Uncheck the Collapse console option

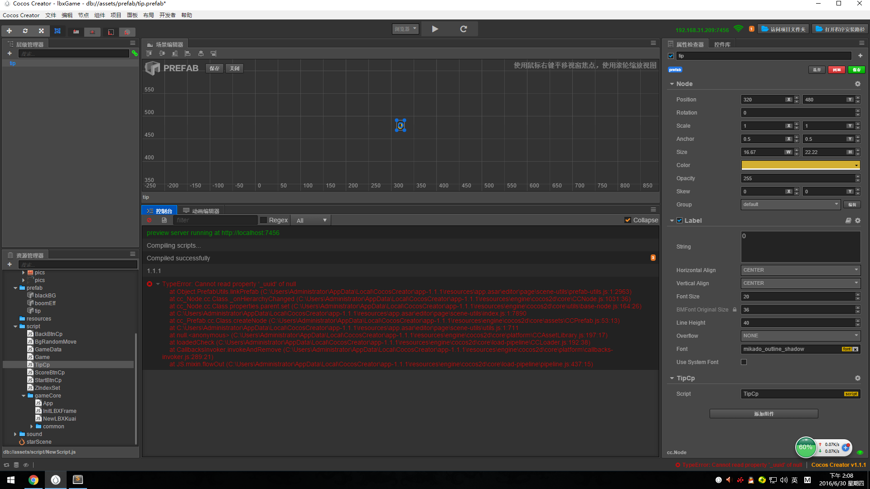coord(628,220)
